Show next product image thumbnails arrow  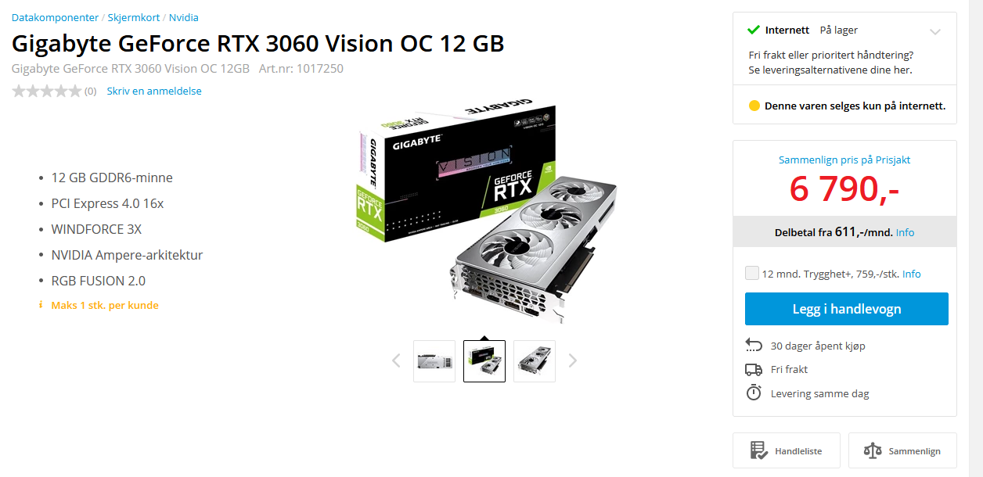pyautogui.click(x=572, y=360)
